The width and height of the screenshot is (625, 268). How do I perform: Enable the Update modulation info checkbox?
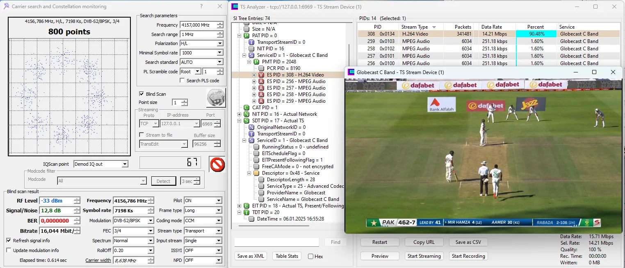(9, 250)
